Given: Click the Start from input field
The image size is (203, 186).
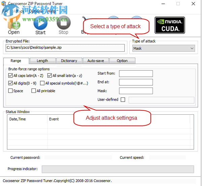Looking at the screenshot, I should click(x=136, y=74).
